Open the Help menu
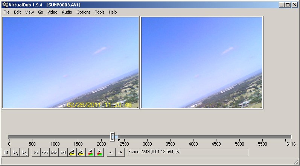The image size is (300, 166). point(113,12)
